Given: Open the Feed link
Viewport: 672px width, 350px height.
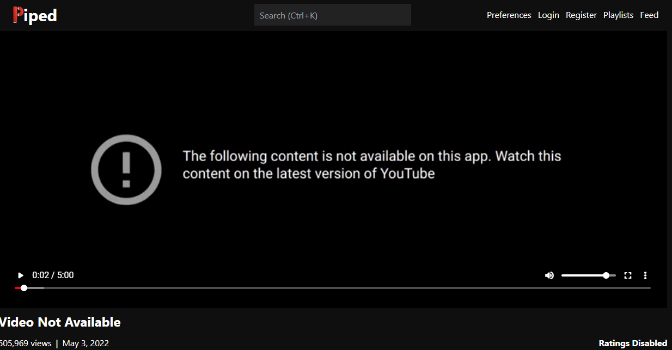Looking at the screenshot, I should pyautogui.click(x=649, y=15).
